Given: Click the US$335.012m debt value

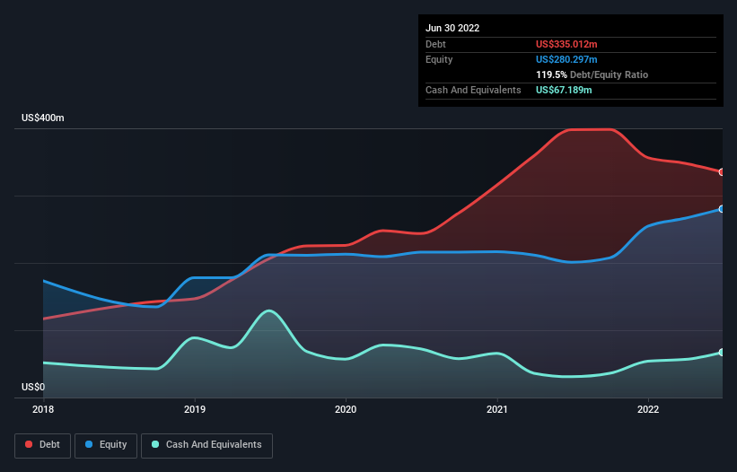Looking at the screenshot, I should (566, 44).
